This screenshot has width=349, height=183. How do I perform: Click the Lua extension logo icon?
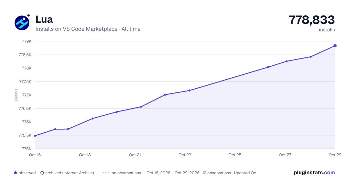22,23
